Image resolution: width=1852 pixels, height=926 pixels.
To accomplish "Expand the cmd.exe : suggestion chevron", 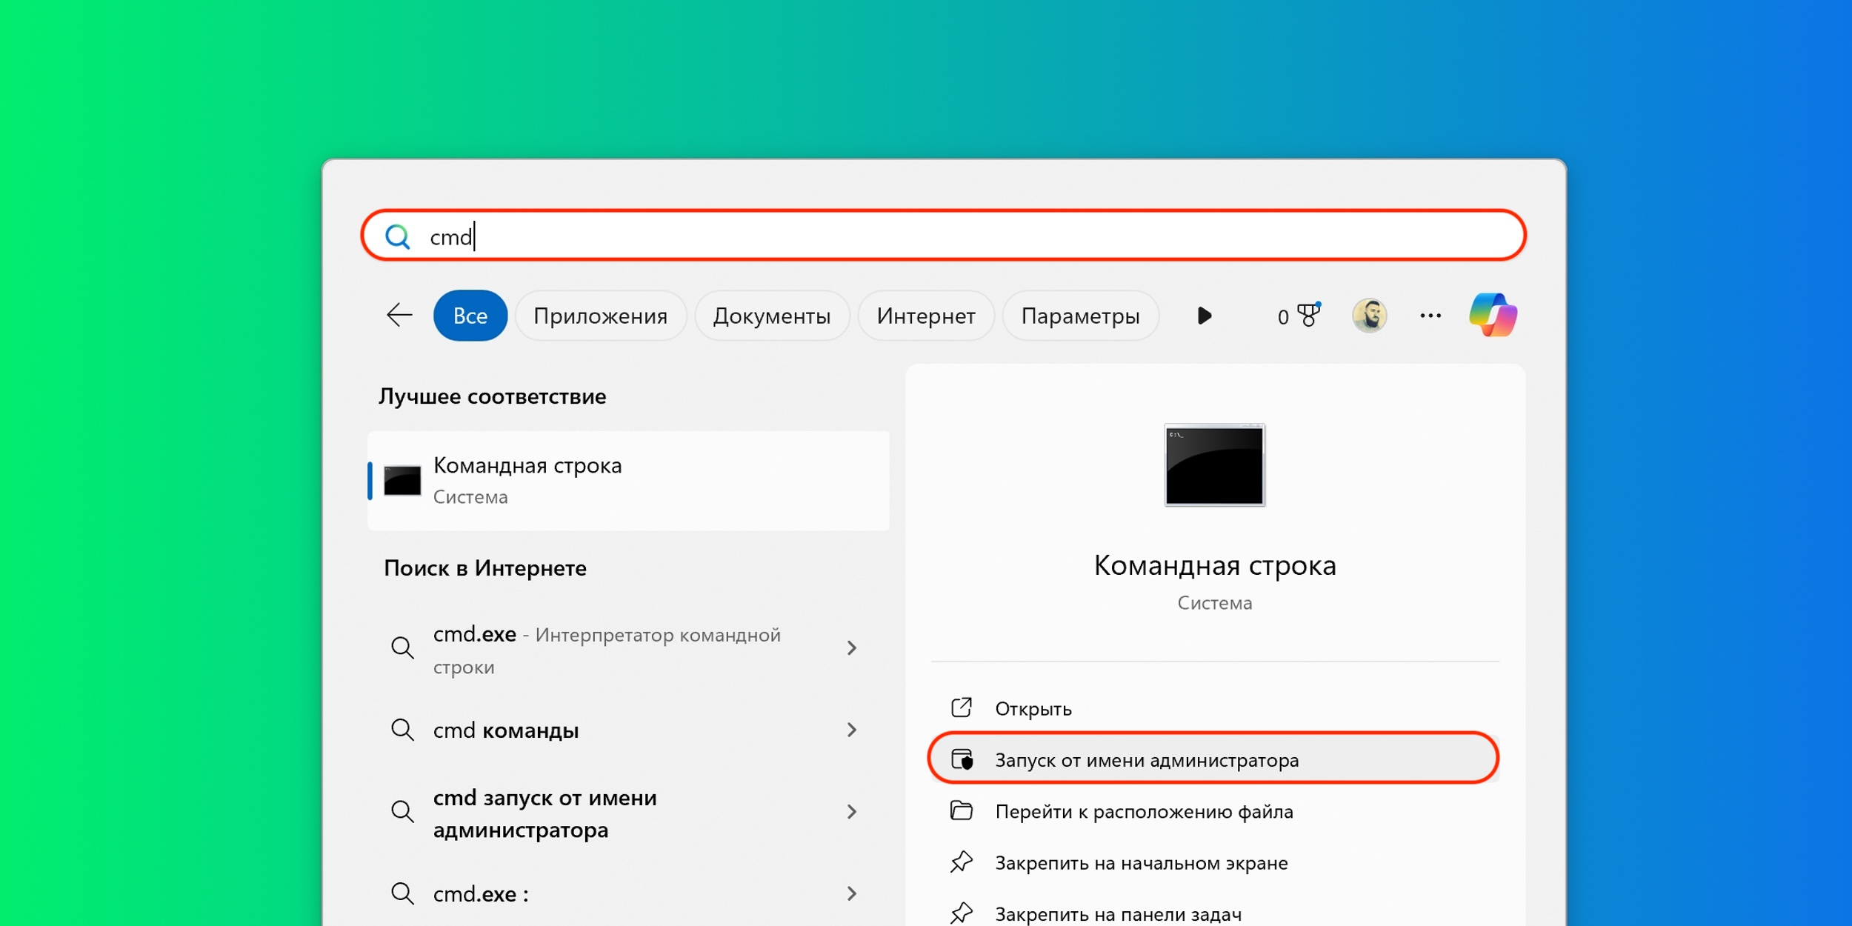I will pyautogui.click(x=852, y=893).
